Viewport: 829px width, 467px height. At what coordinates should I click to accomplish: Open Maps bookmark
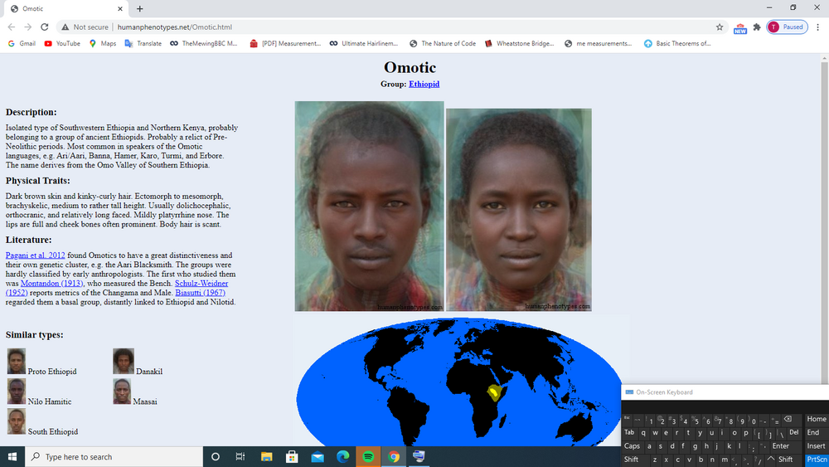pyautogui.click(x=103, y=43)
